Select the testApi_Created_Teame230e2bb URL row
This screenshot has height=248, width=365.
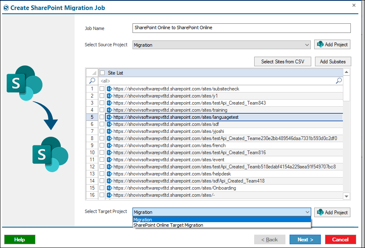225,138
